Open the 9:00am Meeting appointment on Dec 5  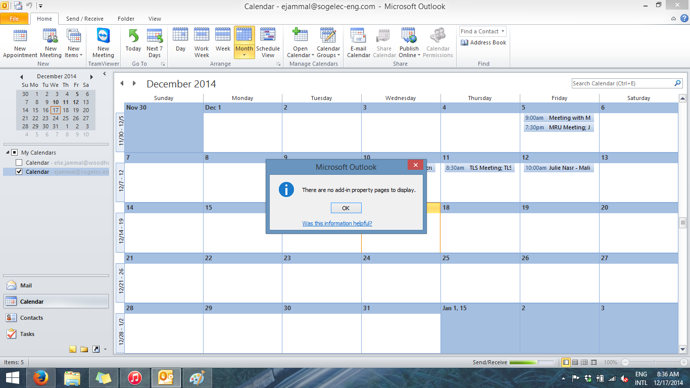[x=559, y=118]
